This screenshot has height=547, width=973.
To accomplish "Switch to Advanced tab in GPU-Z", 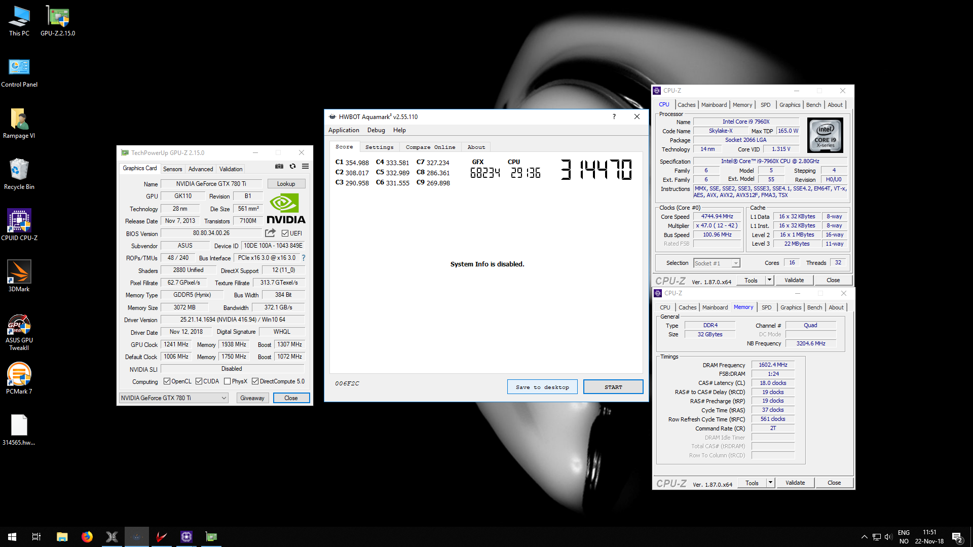I will coord(201,169).
